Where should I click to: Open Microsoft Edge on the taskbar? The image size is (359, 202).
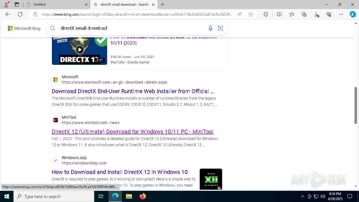click(x=115, y=196)
